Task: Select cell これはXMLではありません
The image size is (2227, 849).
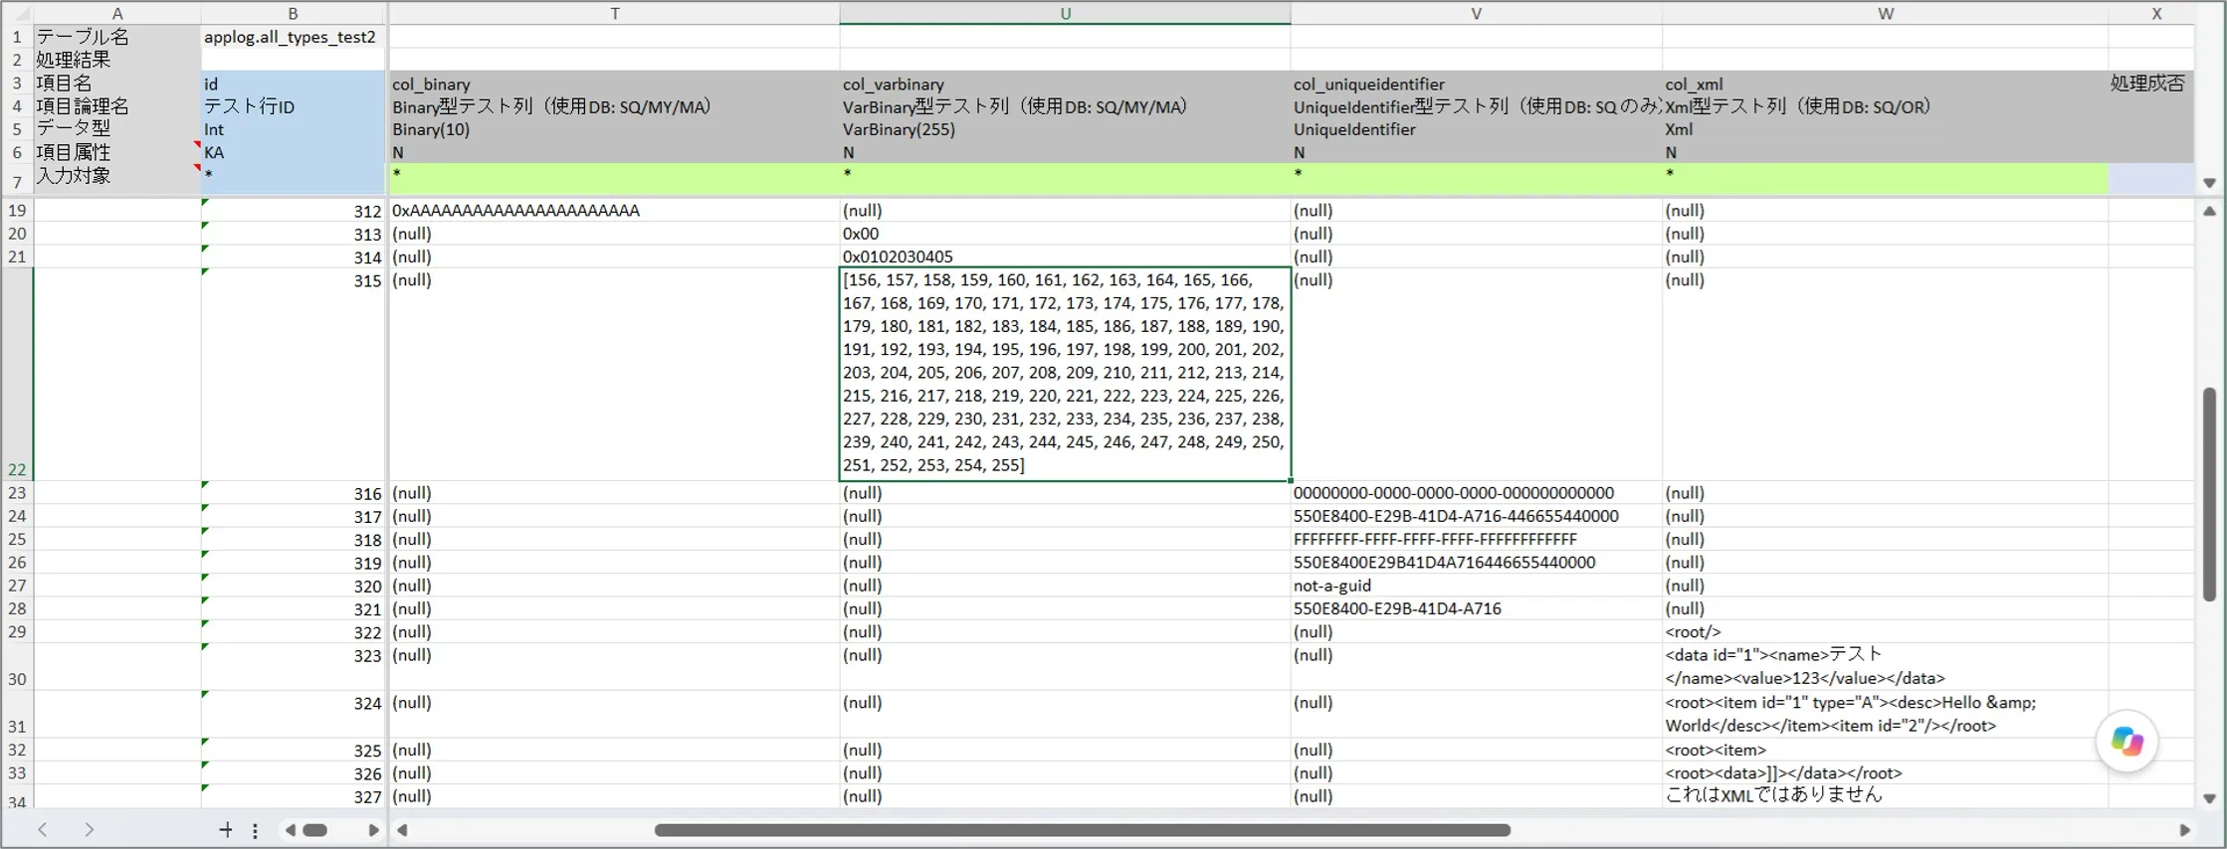Action: point(1885,795)
